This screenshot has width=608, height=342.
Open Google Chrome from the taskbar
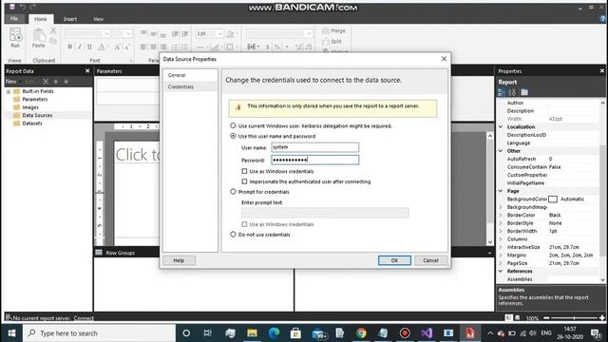point(361,333)
